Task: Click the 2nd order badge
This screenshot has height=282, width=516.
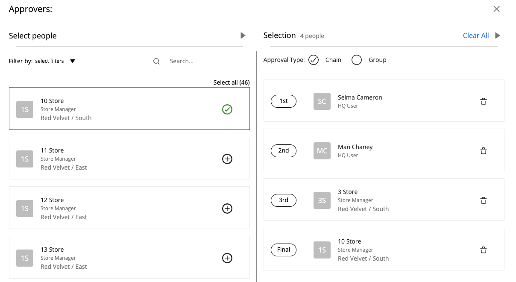Action: point(284,151)
